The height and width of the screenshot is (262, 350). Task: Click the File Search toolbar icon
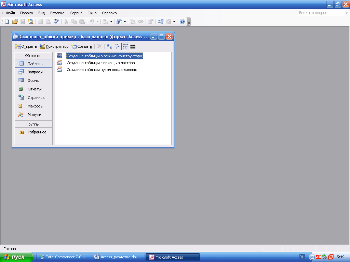30,21
